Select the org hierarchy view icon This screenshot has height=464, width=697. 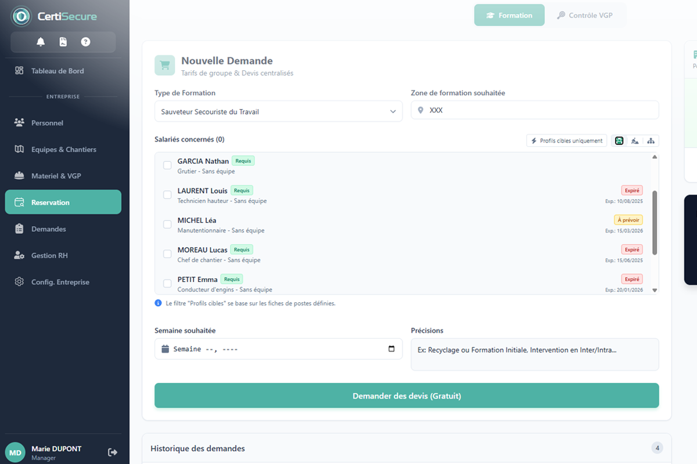(x=651, y=141)
